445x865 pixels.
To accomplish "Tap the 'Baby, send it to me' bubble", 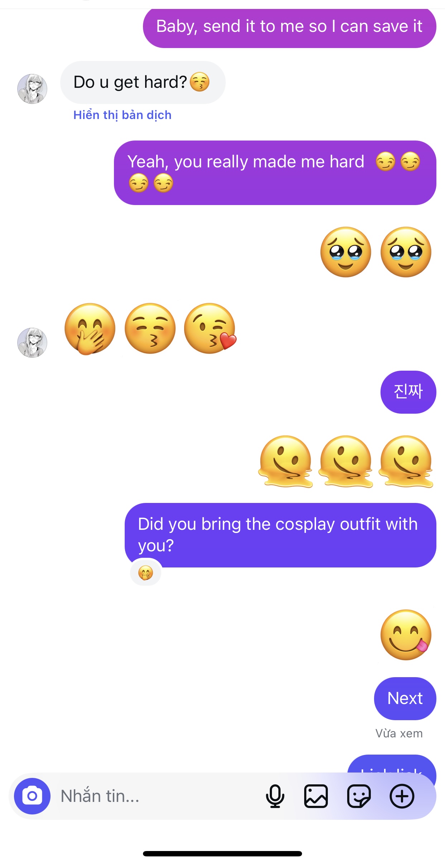I will click(290, 28).
